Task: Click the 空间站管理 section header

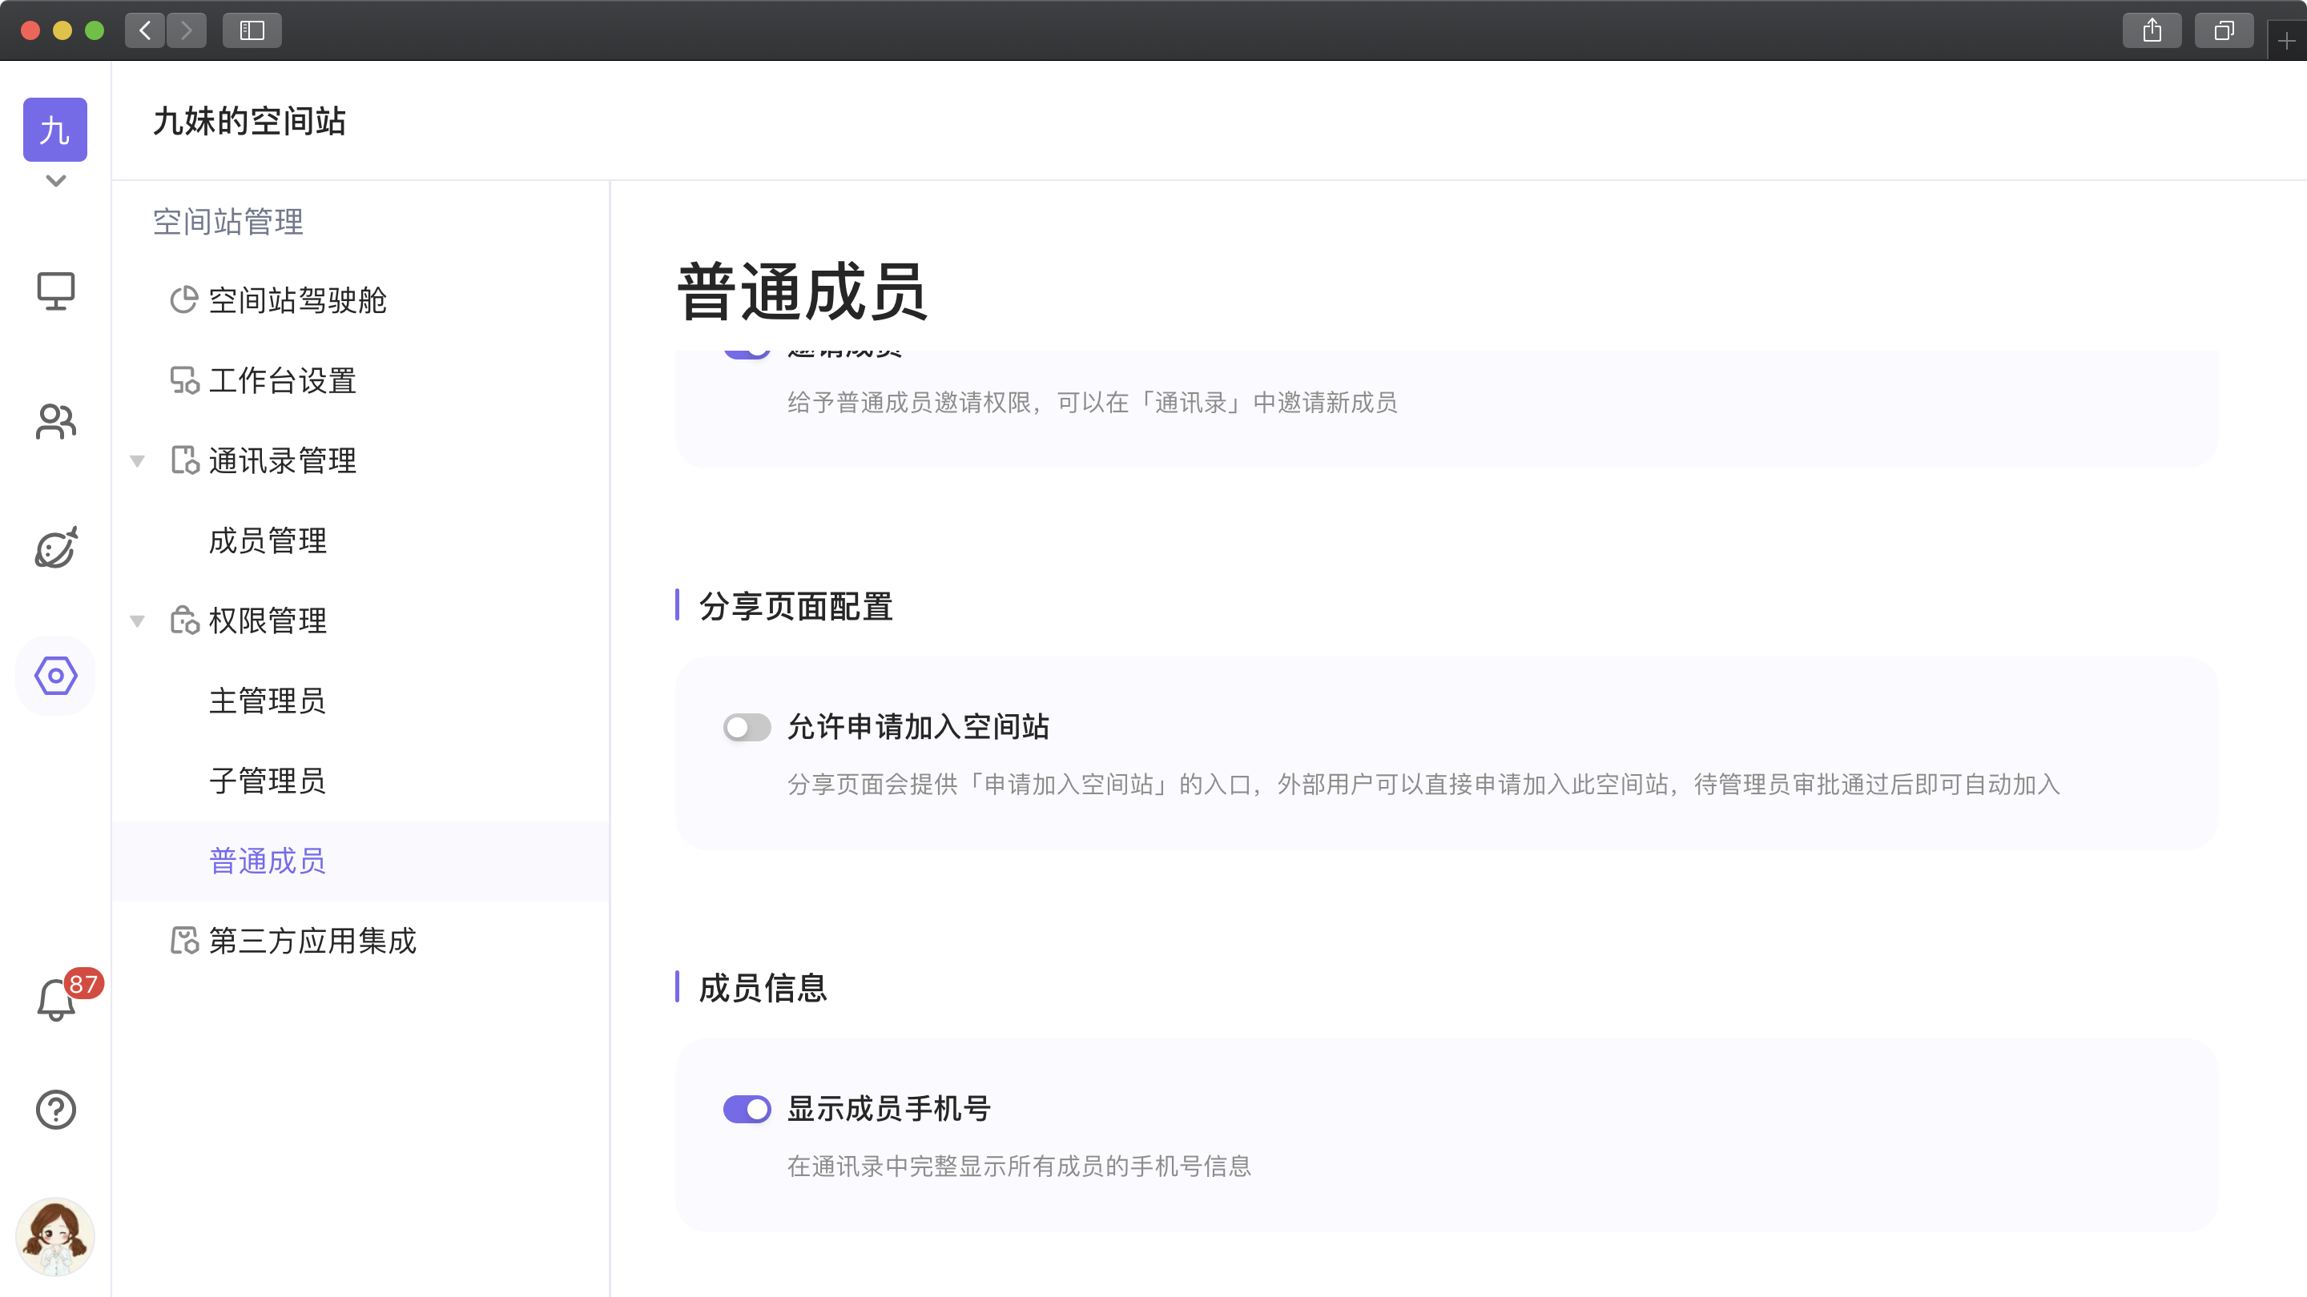Action: [228, 222]
